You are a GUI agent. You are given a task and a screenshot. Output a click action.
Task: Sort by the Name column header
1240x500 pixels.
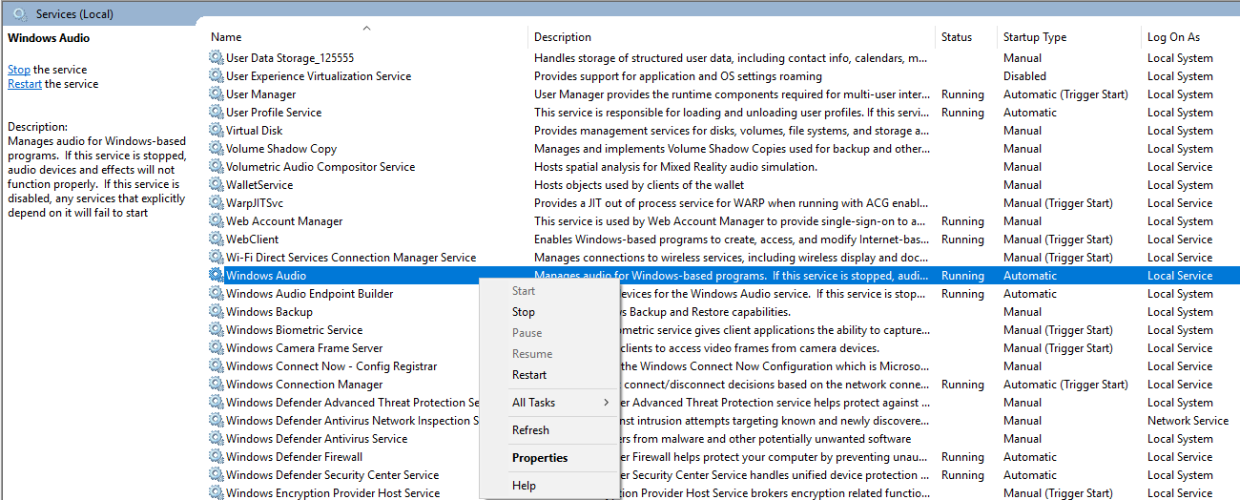226,37
